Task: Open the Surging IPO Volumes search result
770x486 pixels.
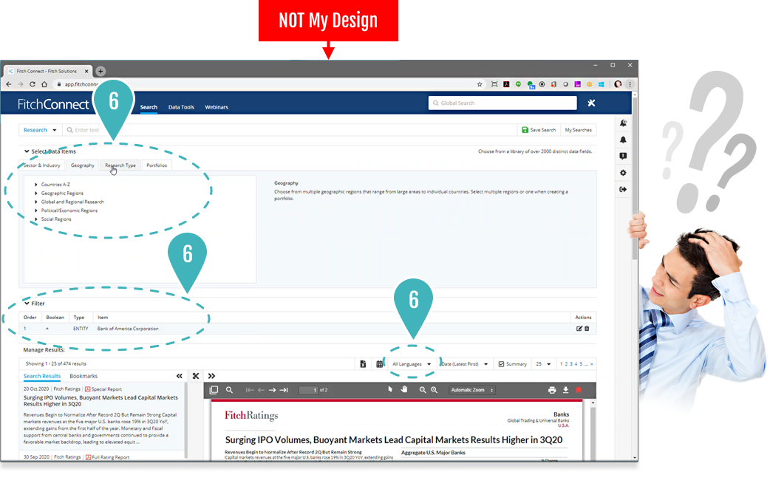Action: (x=100, y=400)
